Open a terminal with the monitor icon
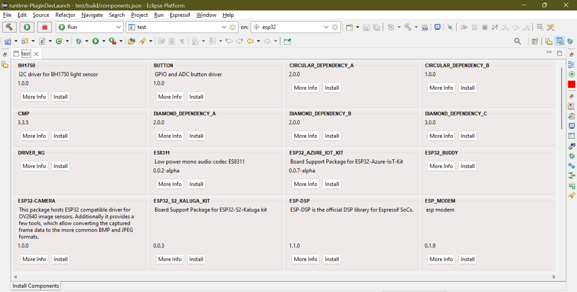 click(x=438, y=27)
